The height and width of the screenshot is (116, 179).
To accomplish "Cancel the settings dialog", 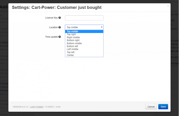I will (x=151, y=107).
